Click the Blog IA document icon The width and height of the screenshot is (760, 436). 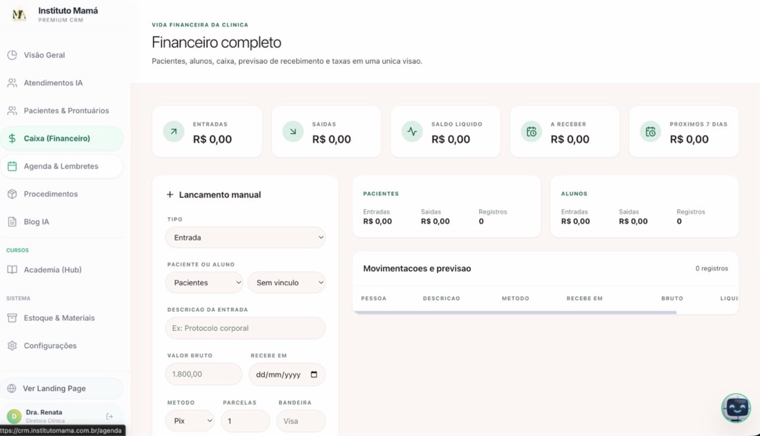pyautogui.click(x=12, y=222)
